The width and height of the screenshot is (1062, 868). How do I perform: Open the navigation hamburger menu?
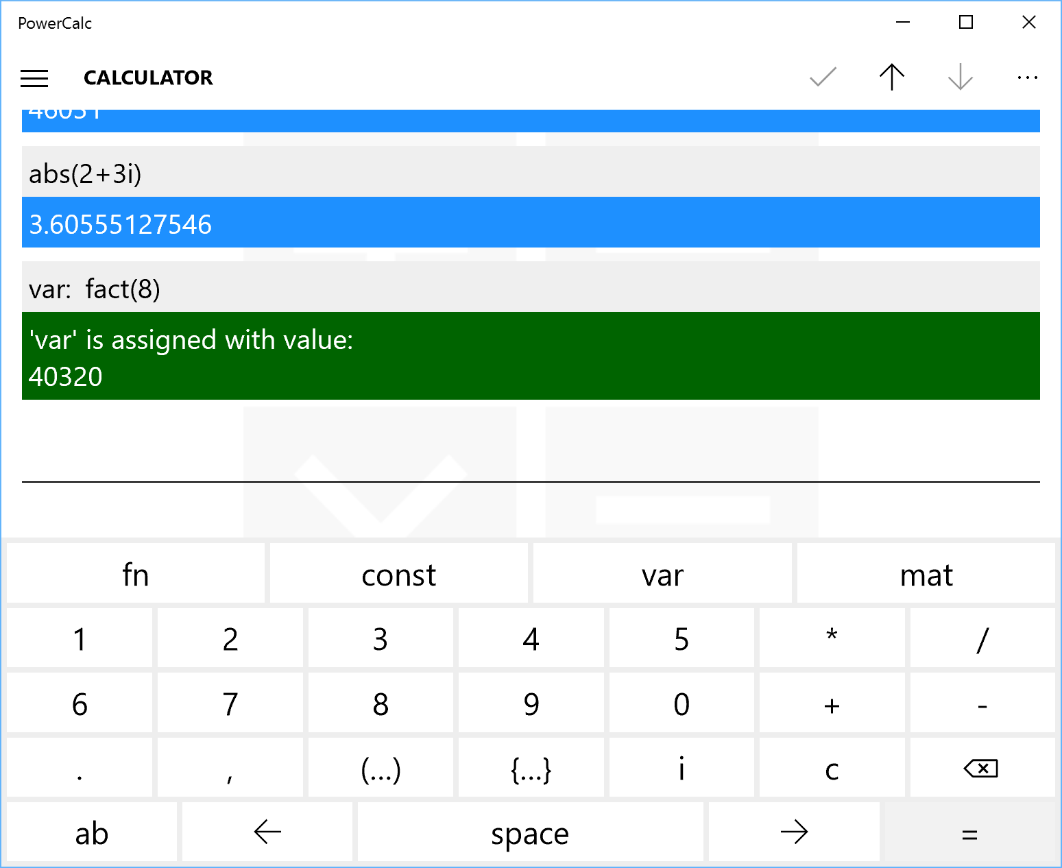click(x=34, y=78)
